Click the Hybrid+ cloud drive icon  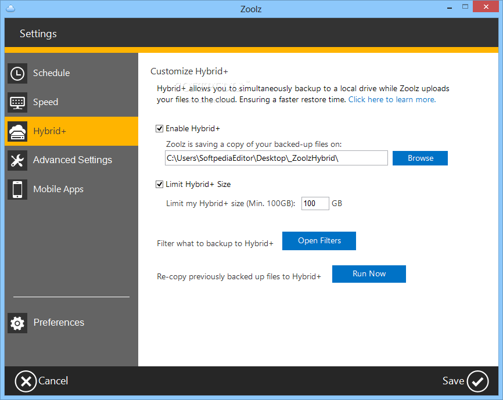pyautogui.click(x=17, y=131)
